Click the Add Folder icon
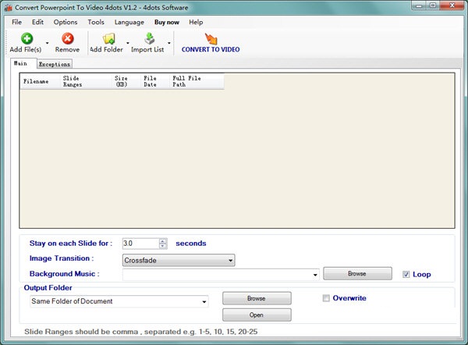This screenshot has width=468, height=345. [x=108, y=39]
